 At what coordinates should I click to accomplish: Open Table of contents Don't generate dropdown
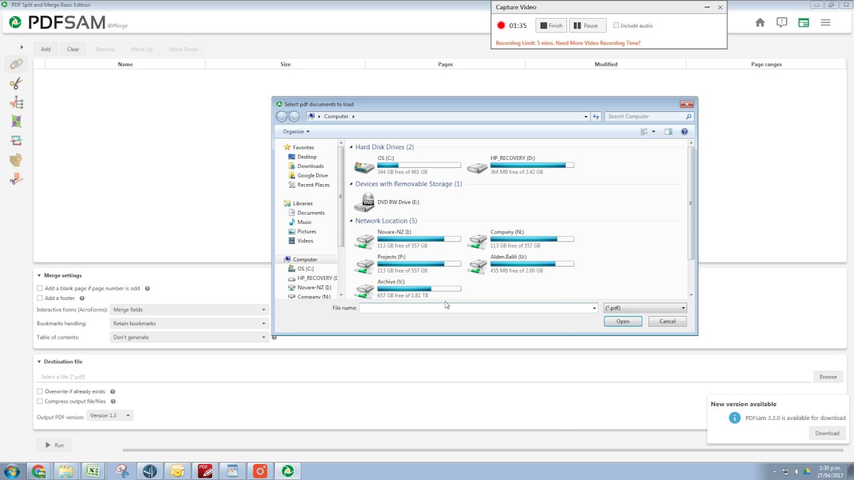pos(189,337)
